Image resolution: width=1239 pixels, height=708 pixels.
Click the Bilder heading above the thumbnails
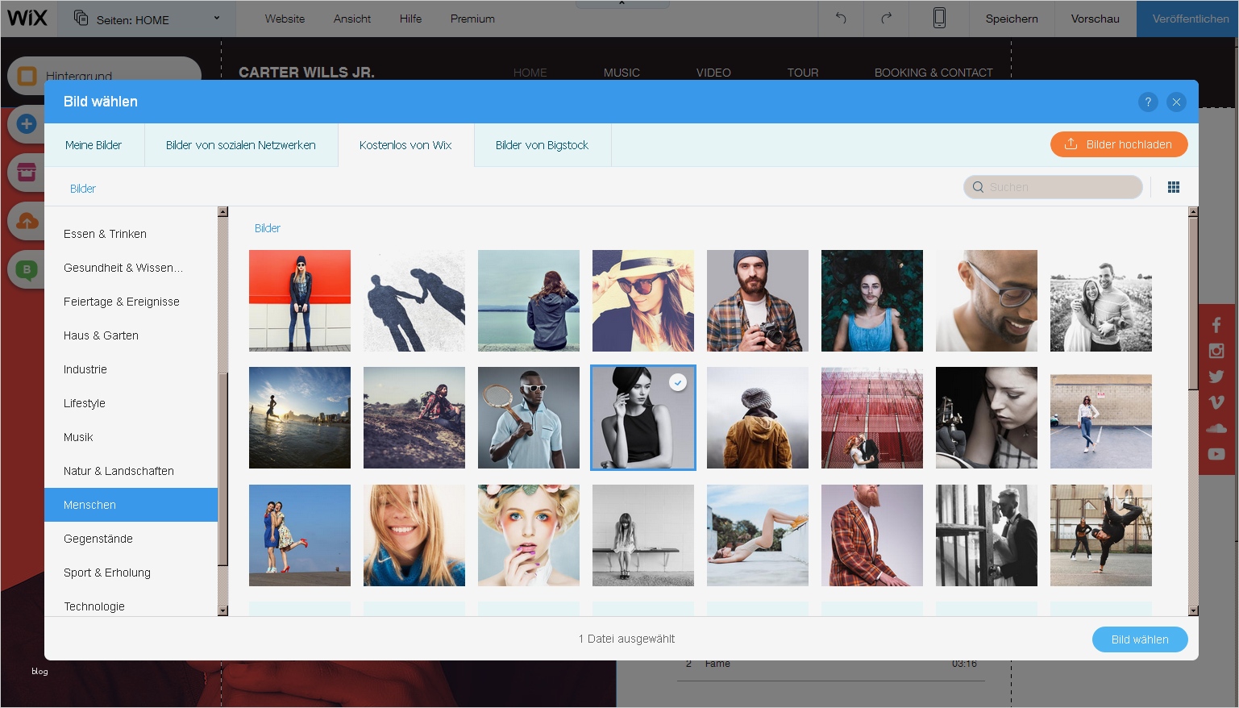pos(268,228)
